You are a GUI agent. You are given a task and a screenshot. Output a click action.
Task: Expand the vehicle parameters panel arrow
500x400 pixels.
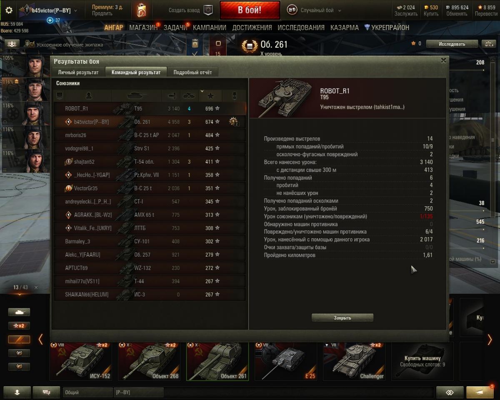493,262
